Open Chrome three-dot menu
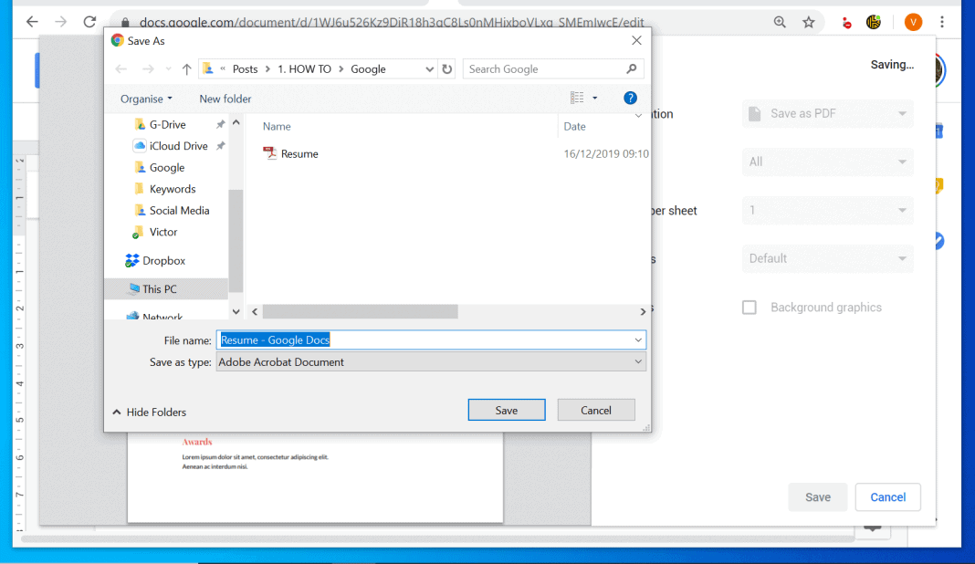975x564 pixels. (x=942, y=23)
